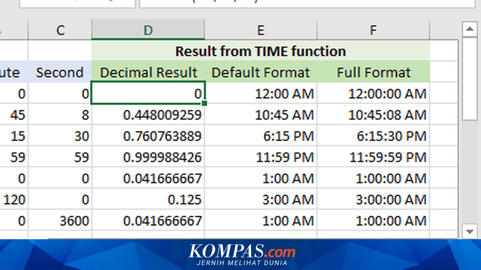Click the selected Decimal Result cell showing 0
Screen dimensions: 481x270
click(148, 93)
